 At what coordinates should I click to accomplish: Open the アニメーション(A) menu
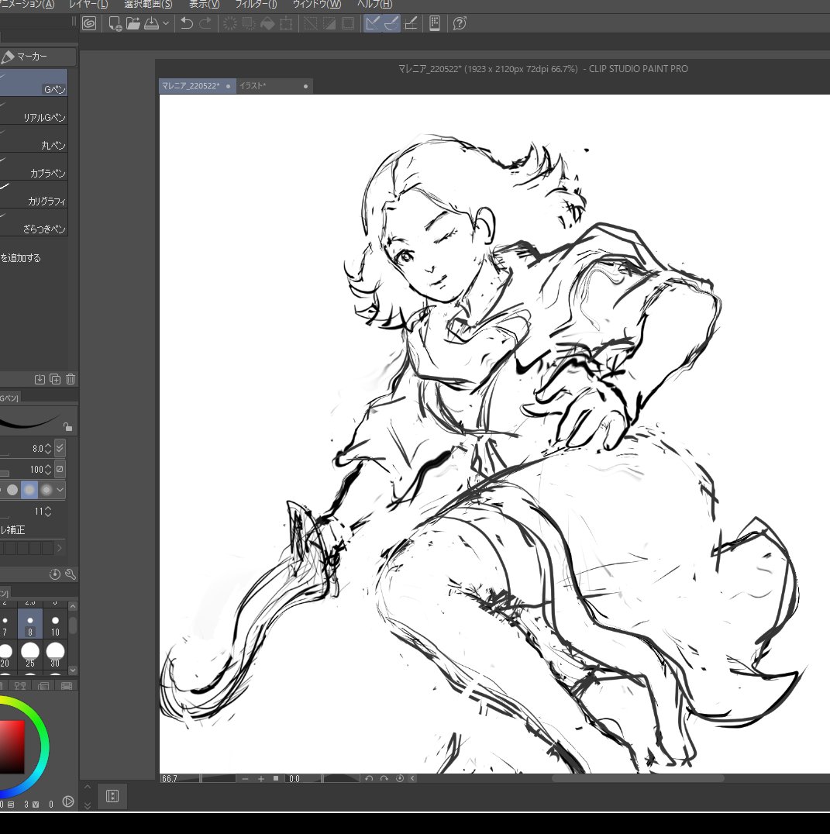pyautogui.click(x=27, y=4)
